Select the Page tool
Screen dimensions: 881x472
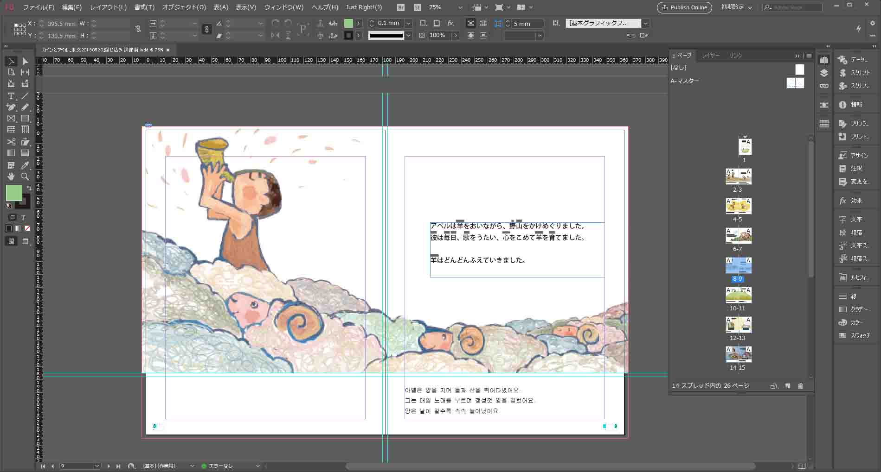tap(12, 72)
